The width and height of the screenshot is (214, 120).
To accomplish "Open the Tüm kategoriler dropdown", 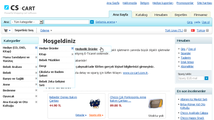I will pos(27,22).
